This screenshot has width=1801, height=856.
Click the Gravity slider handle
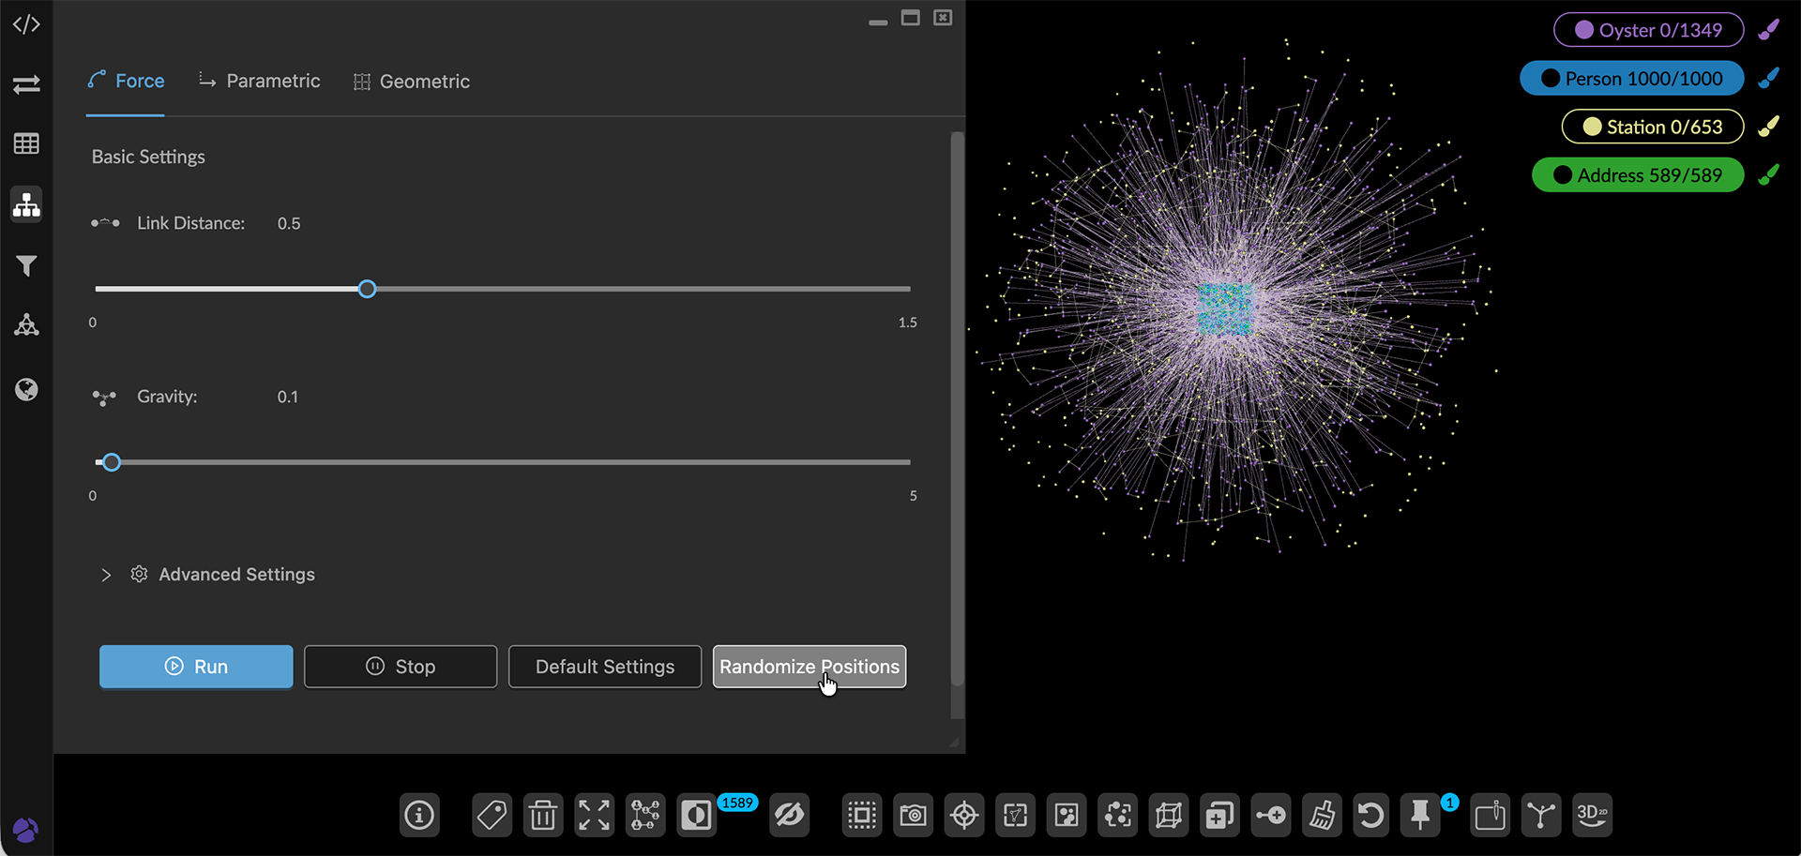pos(112,462)
